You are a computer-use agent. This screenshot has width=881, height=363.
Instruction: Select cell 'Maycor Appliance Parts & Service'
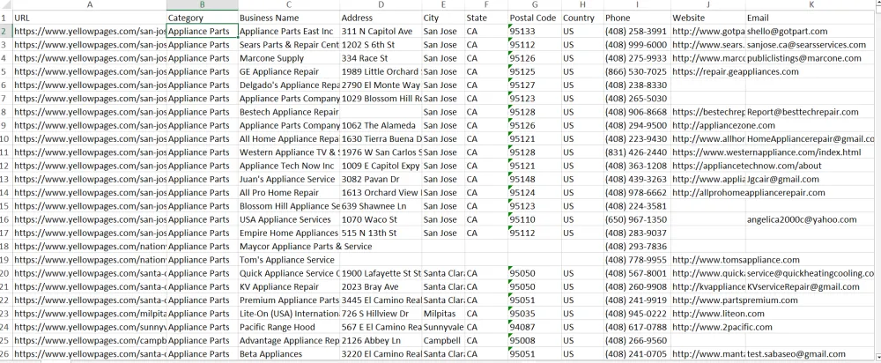[x=289, y=246]
